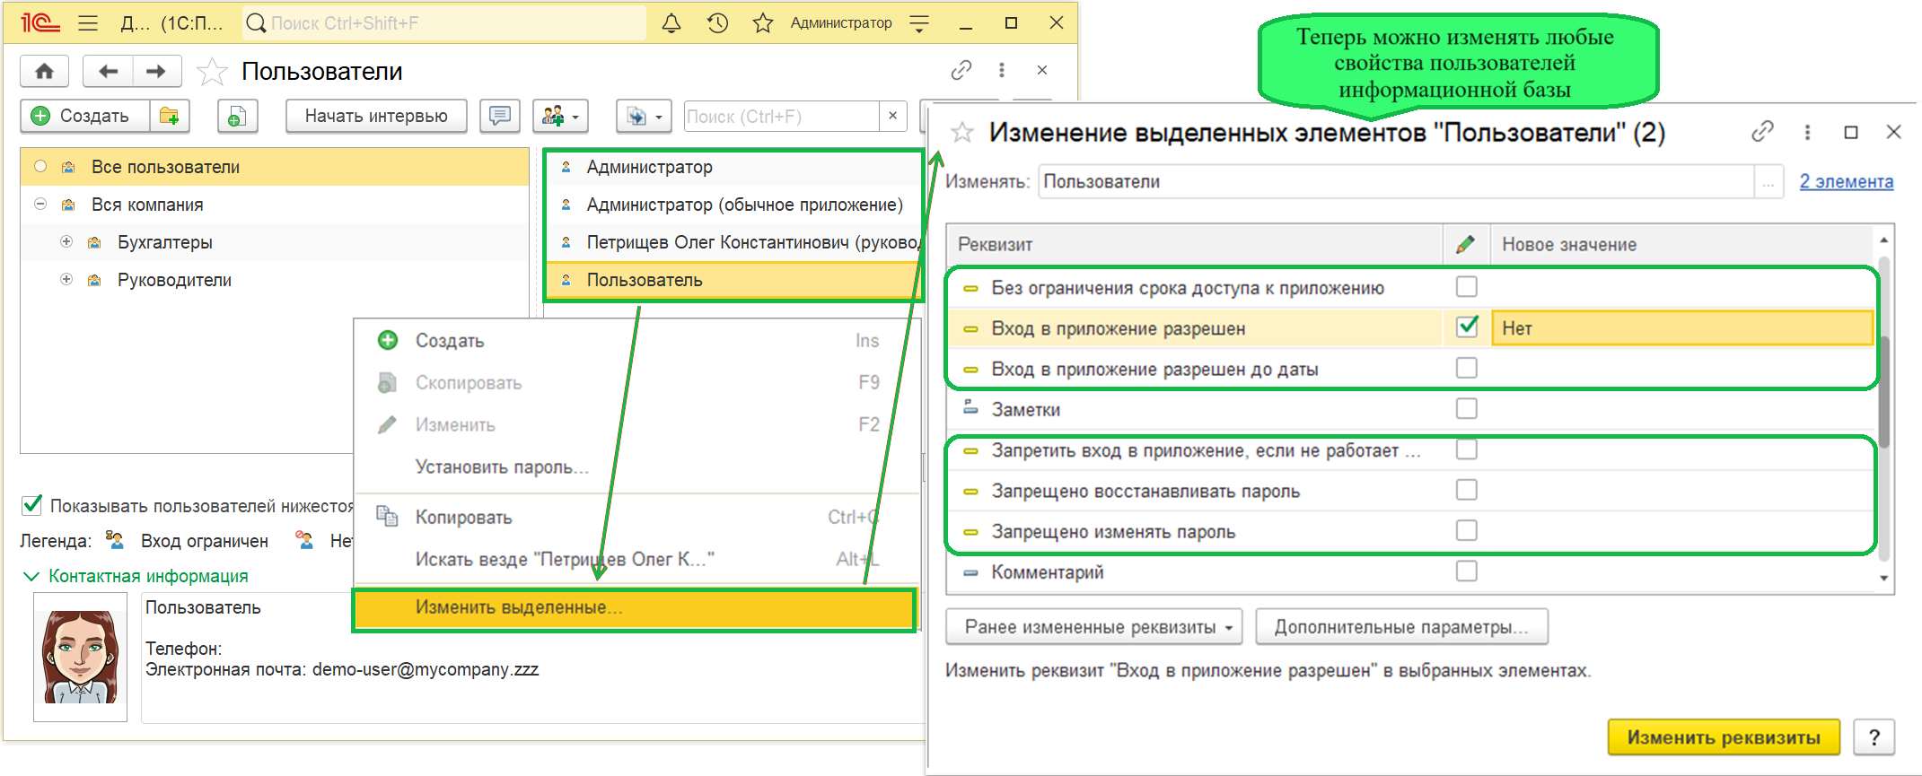Click the create user group folder icon
Image resolution: width=1922 pixels, height=776 pixels.
[x=170, y=116]
